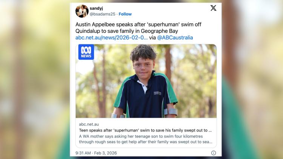Click the blurred background left of the post
283x159 pixels.
click(x=34, y=79)
